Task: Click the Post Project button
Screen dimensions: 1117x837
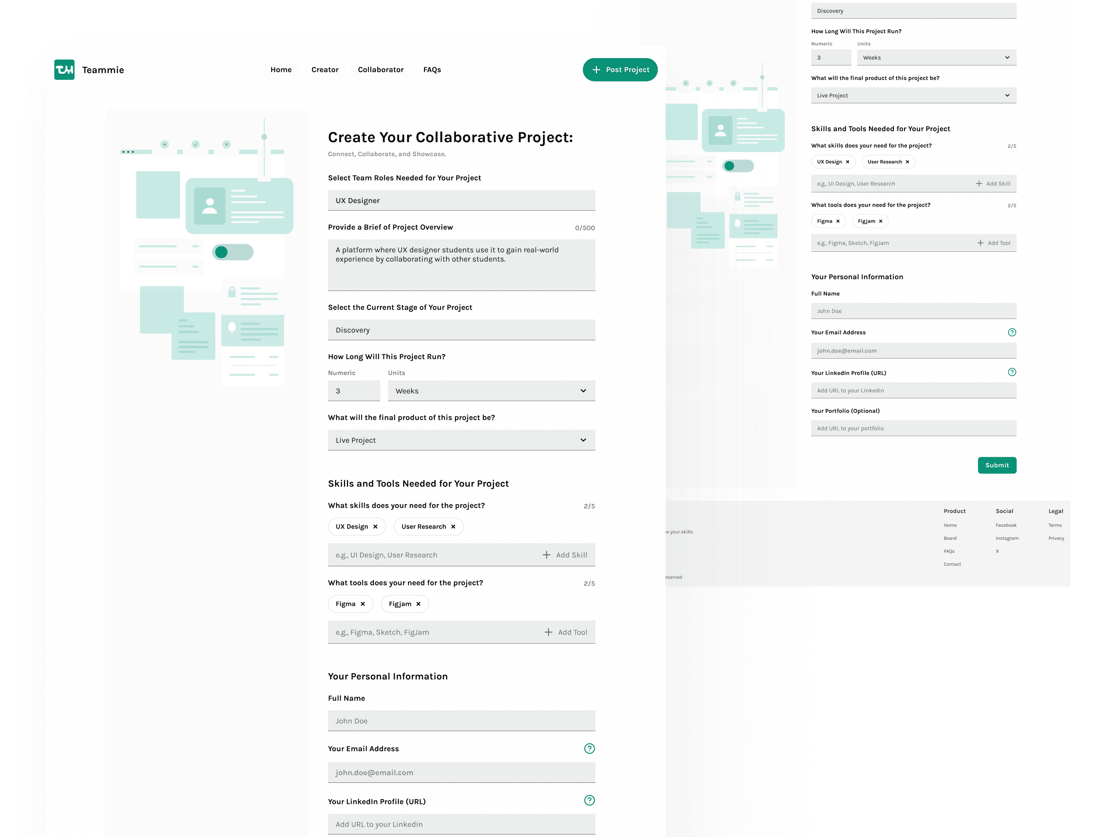Action: [620, 70]
